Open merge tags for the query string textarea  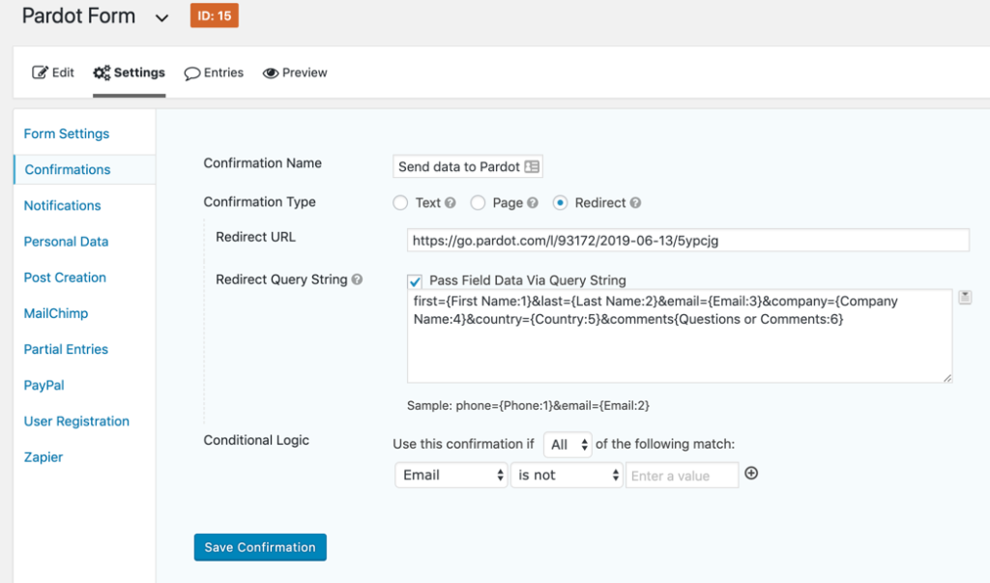[x=965, y=297]
